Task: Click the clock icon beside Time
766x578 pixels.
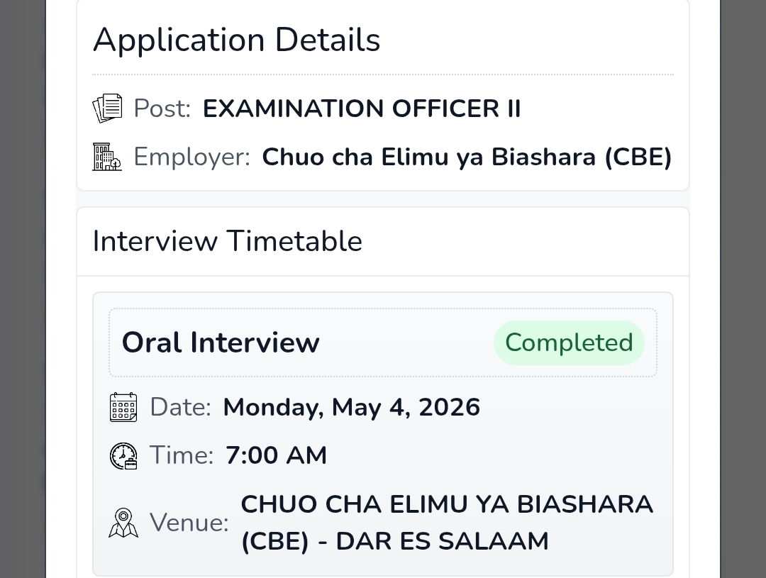Action: (123, 456)
